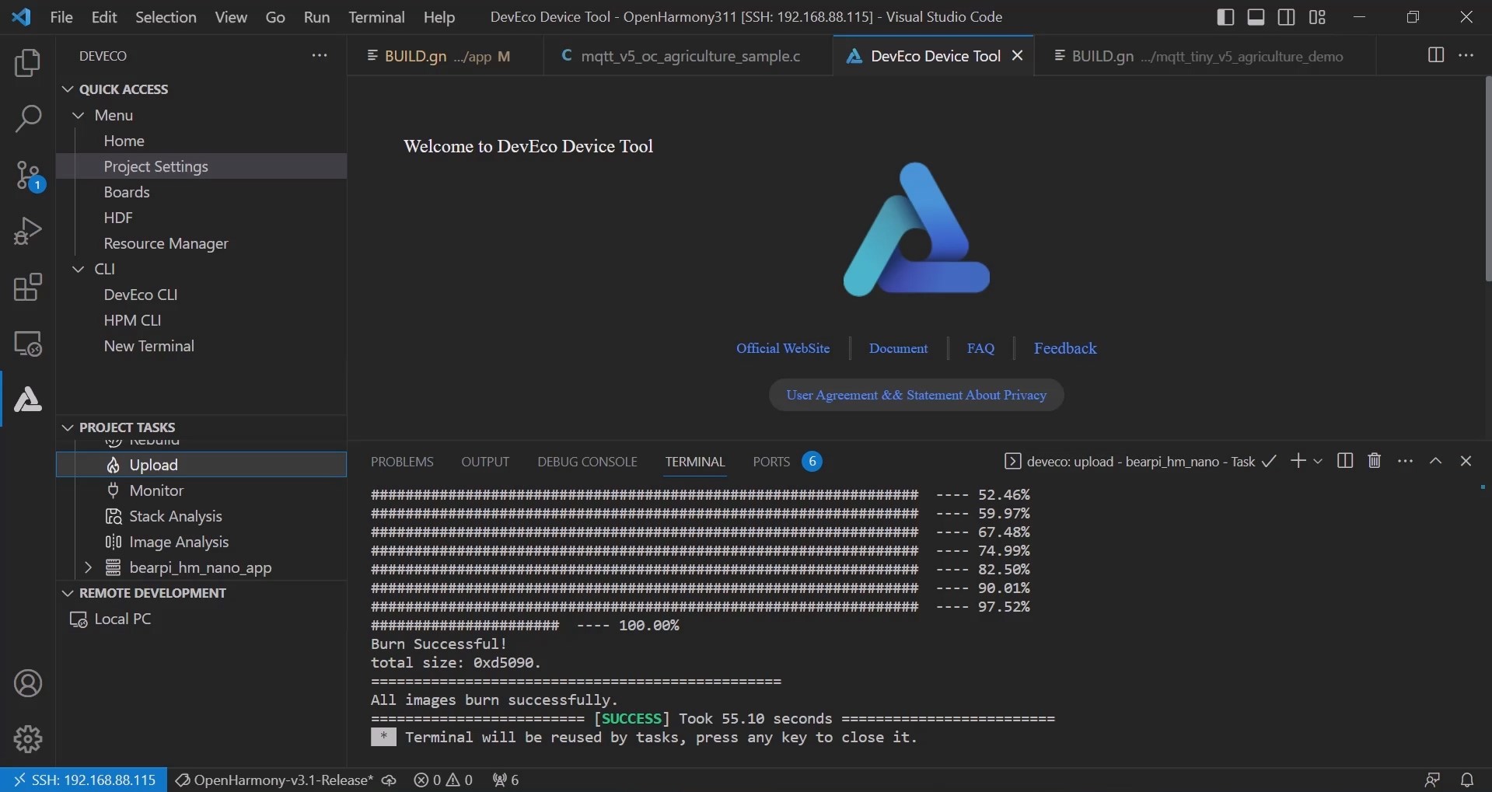This screenshot has width=1492, height=792.
Task: Collapse the Menu tree group
Action: pos(79,115)
